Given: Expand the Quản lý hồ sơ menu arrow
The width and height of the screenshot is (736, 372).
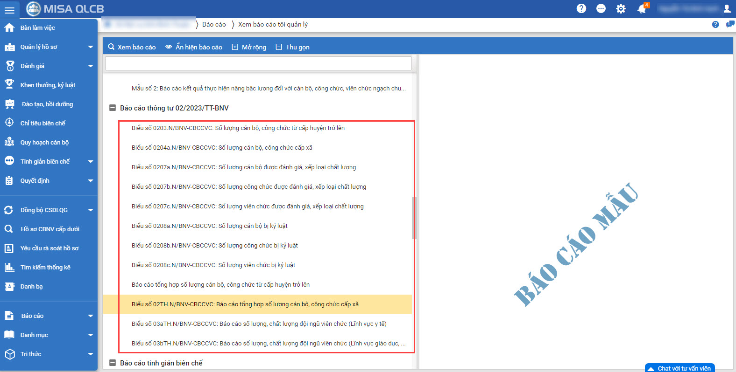Looking at the screenshot, I should [91, 47].
